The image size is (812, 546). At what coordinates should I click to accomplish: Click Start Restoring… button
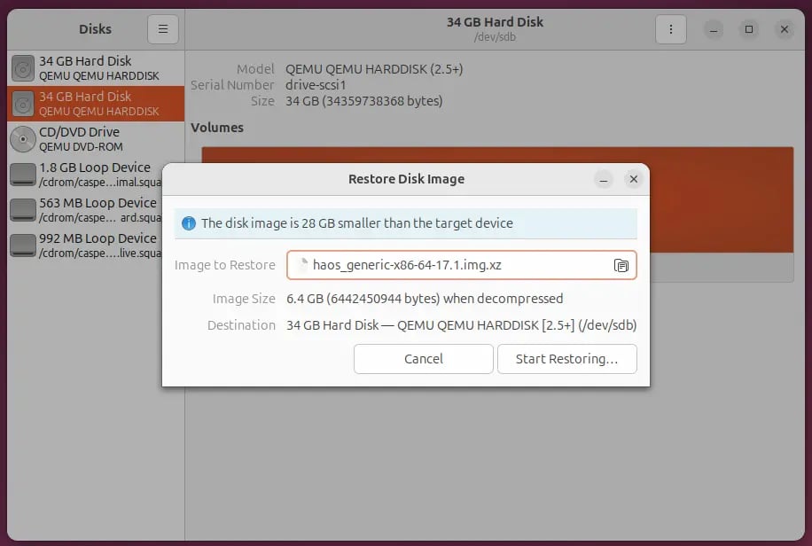point(566,359)
